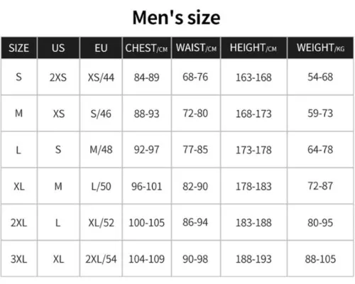Select weight value 88-105
The height and width of the screenshot is (284, 355).
320,259
